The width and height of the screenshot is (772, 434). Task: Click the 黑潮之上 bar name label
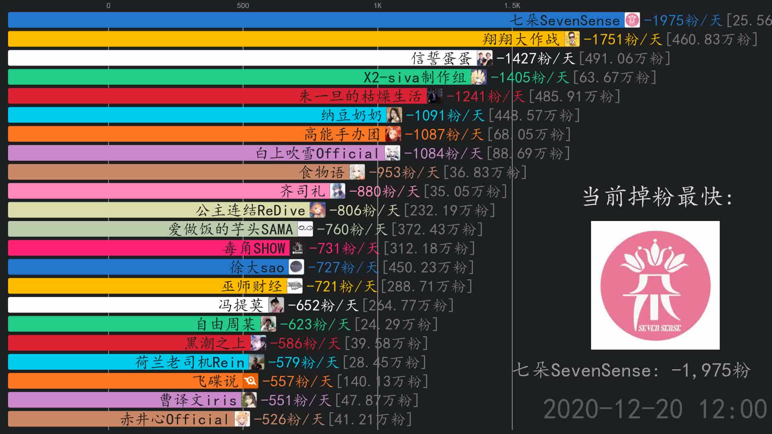pyautogui.click(x=216, y=344)
